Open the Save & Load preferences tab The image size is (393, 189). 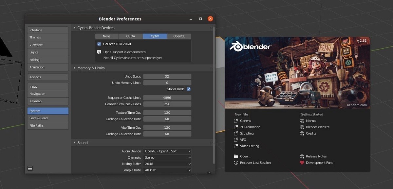48,118
